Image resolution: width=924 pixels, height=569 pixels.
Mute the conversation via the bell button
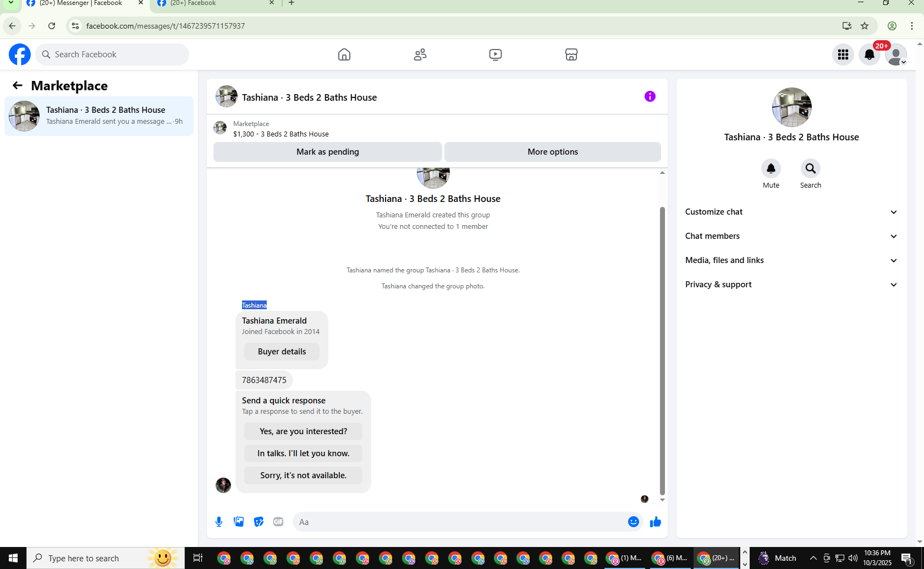[x=771, y=168]
